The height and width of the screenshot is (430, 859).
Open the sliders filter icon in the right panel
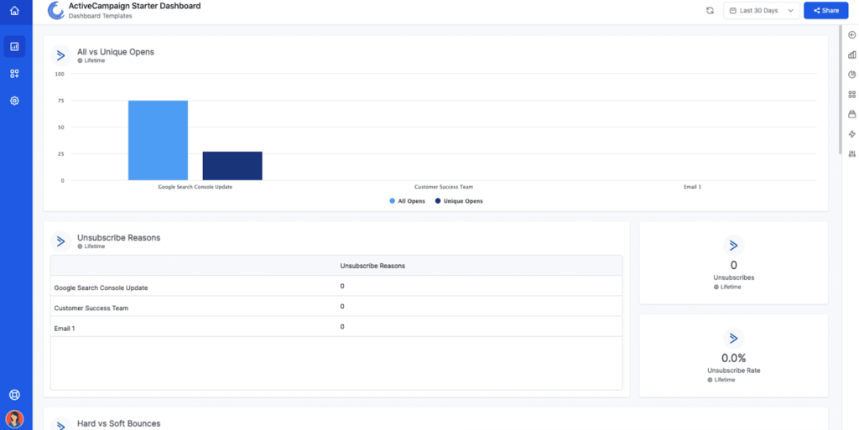(852, 154)
